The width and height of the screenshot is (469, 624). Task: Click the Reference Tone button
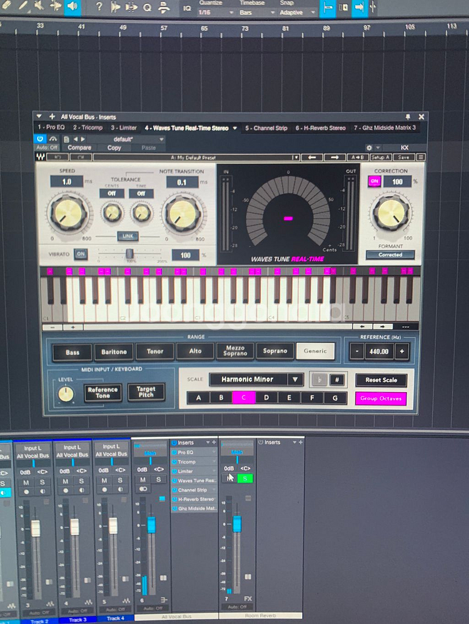(x=103, y=392)
